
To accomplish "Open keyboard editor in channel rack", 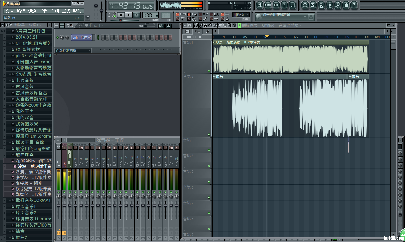I will [168, 26].
